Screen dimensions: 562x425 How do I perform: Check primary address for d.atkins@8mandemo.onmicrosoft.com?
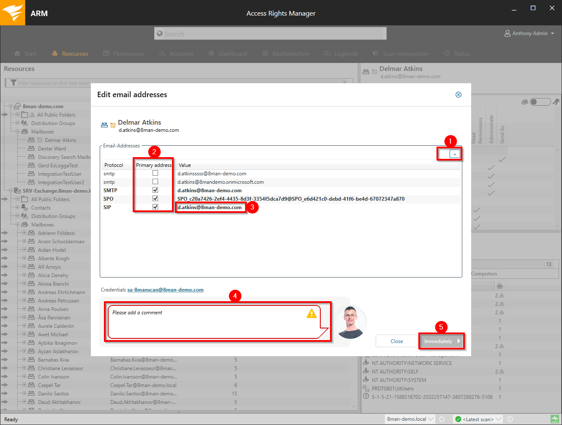(155, 182)
